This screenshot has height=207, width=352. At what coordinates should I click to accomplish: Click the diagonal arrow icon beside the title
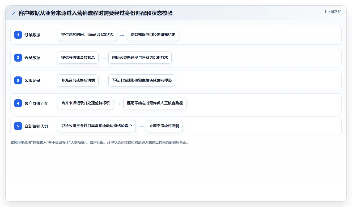tap(14, 13)
